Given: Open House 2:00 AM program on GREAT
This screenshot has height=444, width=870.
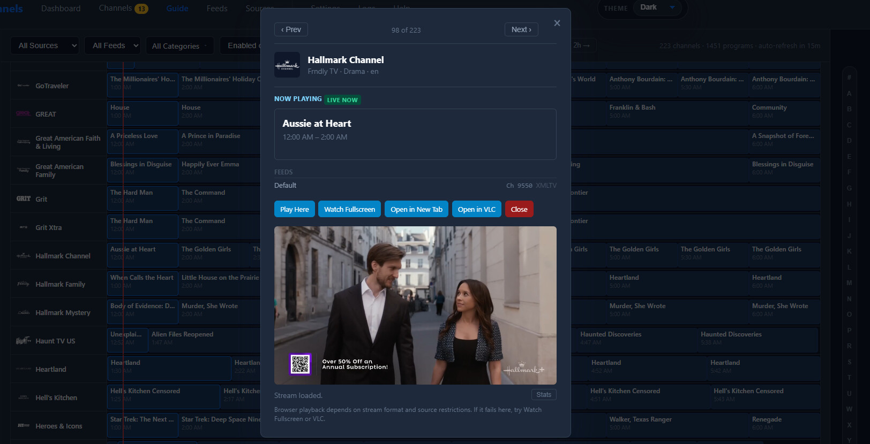Looking at the screenshot, I should (220, 113).
